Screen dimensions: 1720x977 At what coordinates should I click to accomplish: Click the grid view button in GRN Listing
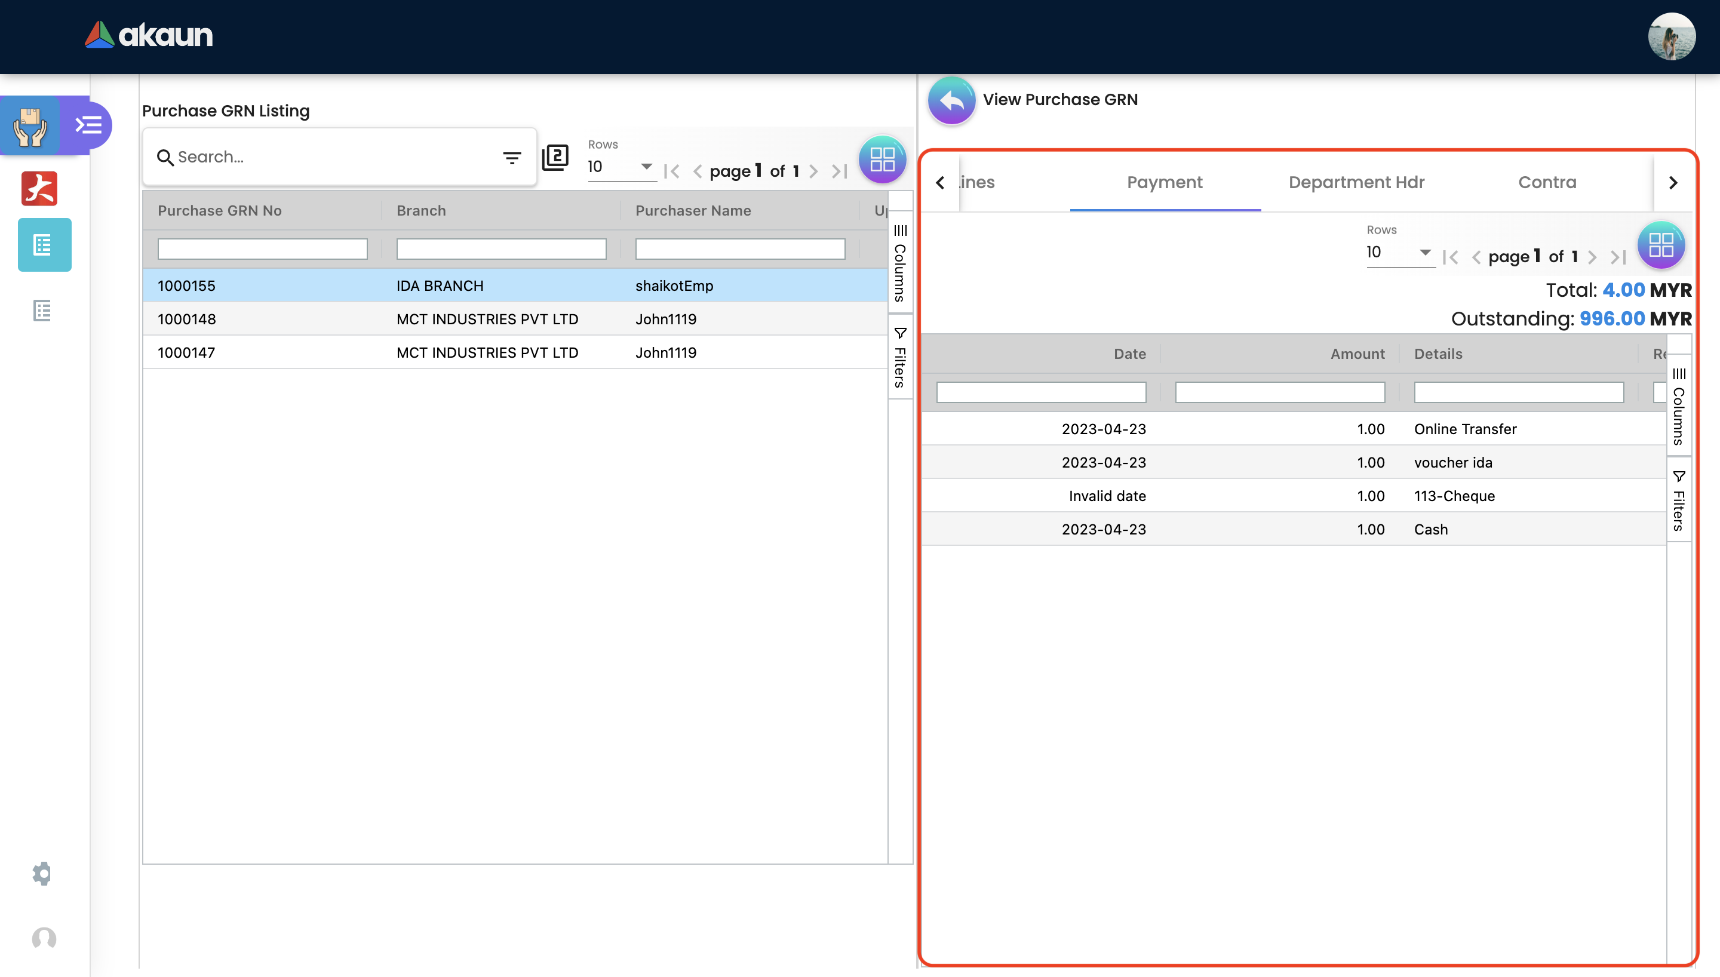click(882, 159)
